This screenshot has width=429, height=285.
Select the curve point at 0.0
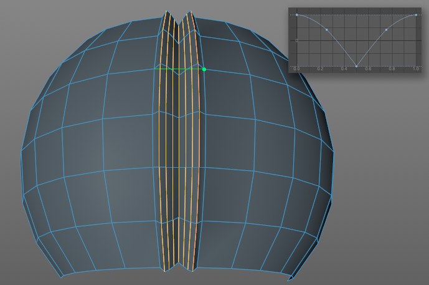click(x=297, y=14)
